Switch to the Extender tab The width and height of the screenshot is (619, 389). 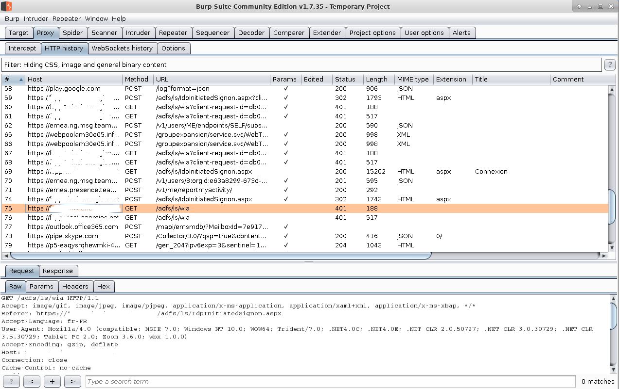327,32
